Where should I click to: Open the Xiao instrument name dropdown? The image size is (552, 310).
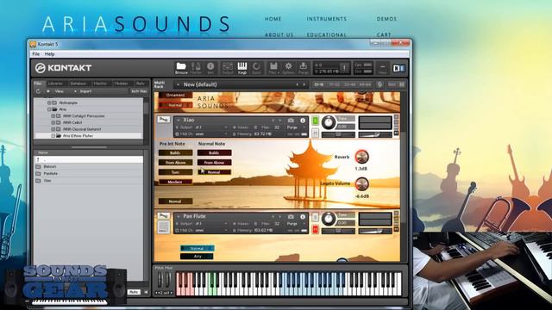(179, 121)
